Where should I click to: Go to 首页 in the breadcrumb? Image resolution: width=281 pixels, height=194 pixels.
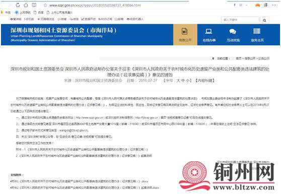(x=239, y=58)
